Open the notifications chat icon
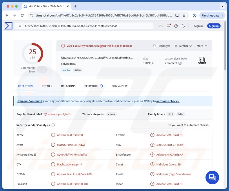The height and width of the screenshot is (191, 229). 168,26
